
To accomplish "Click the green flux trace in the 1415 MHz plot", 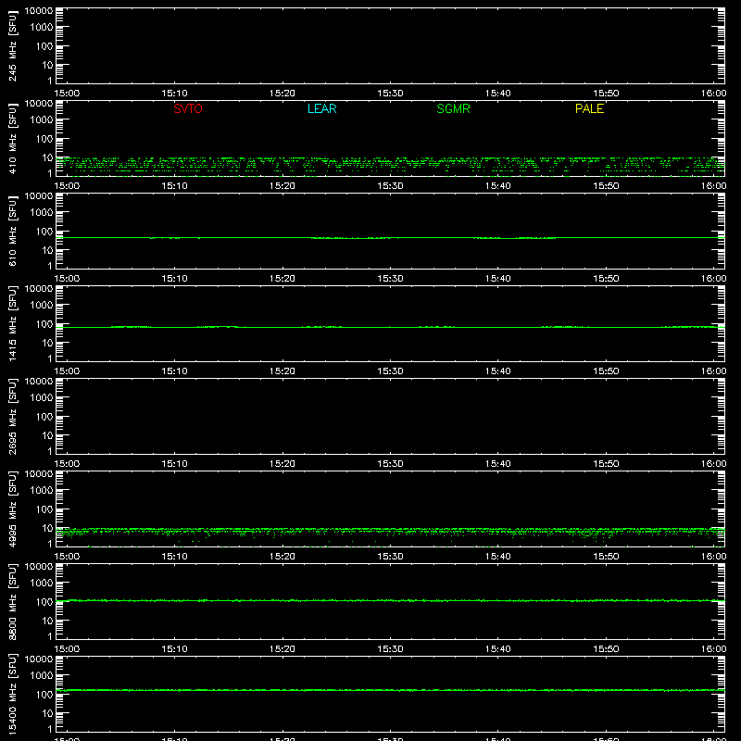I will (390, 327).
